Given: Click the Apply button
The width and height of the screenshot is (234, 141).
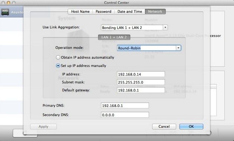Looking at the screenshot, I should 43,127.
